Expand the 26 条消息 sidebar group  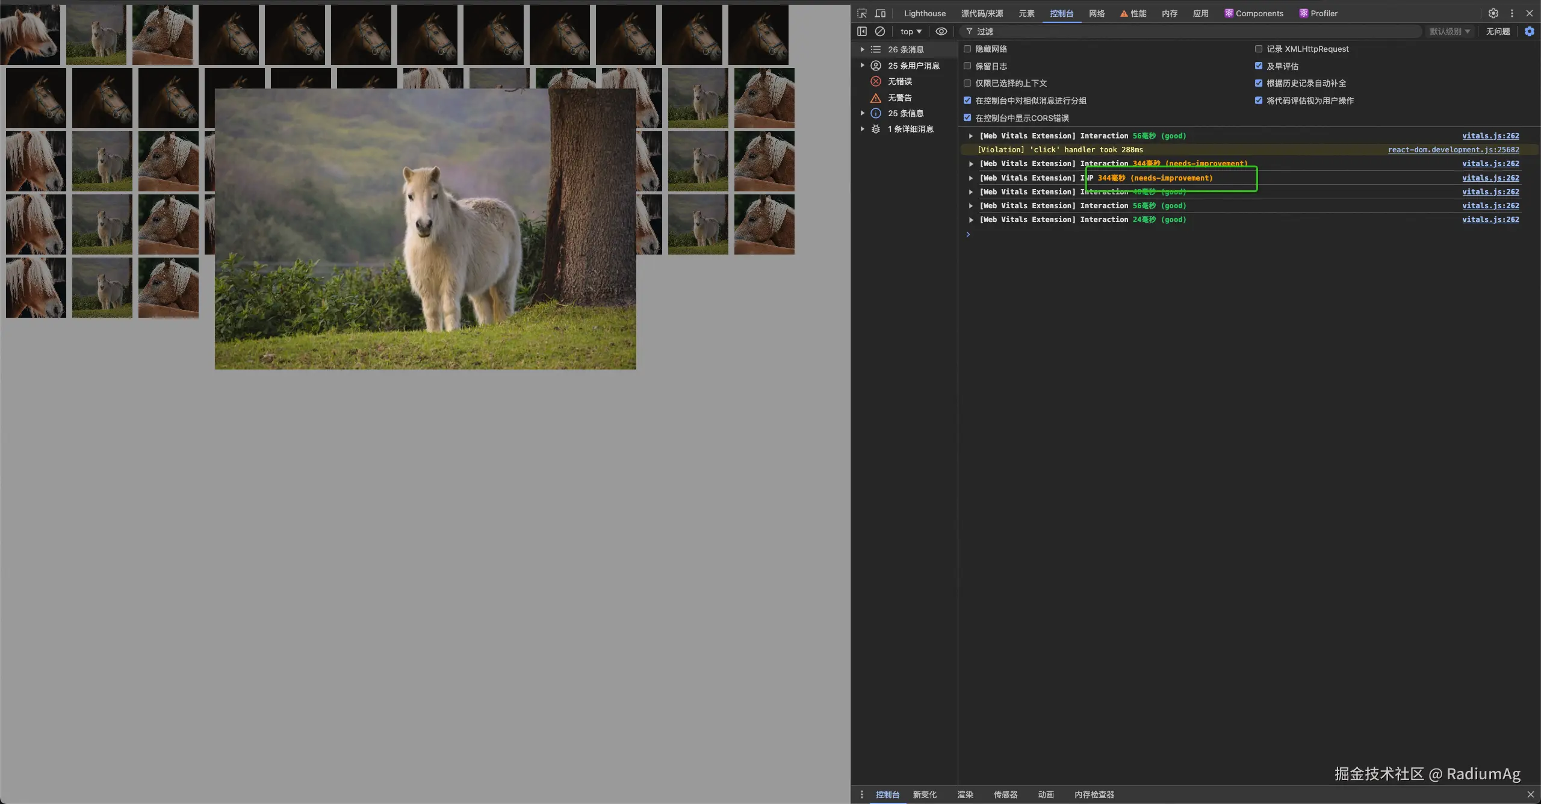click(863, 49)
